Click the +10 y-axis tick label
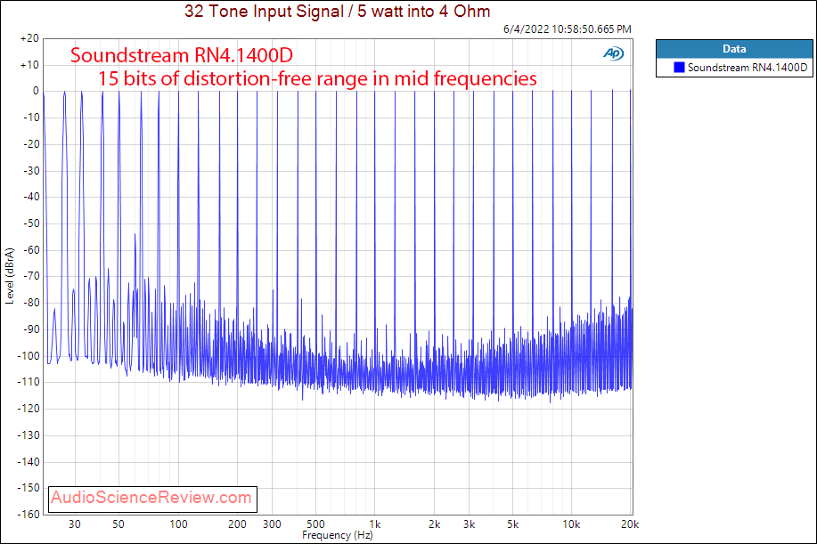Image resolution: width=817 pixels, height=544 pixels. click(29, 65)
